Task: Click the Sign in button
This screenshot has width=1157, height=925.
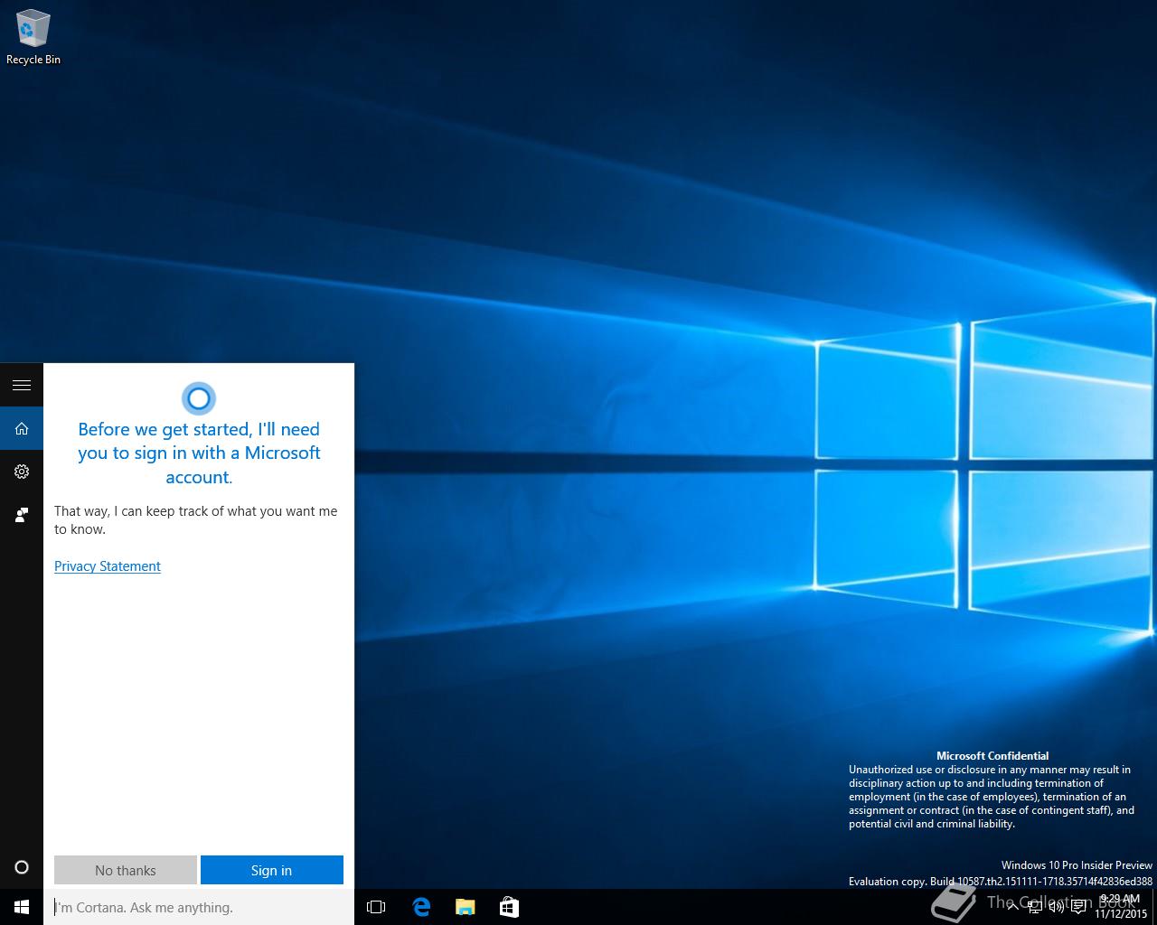Action: coord(272,870)
